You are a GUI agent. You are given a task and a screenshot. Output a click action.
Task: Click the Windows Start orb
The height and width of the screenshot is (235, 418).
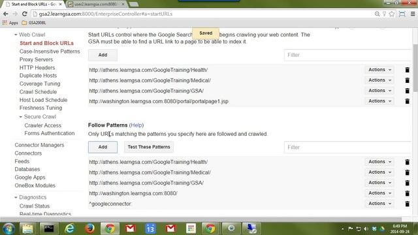pos(8,228)
